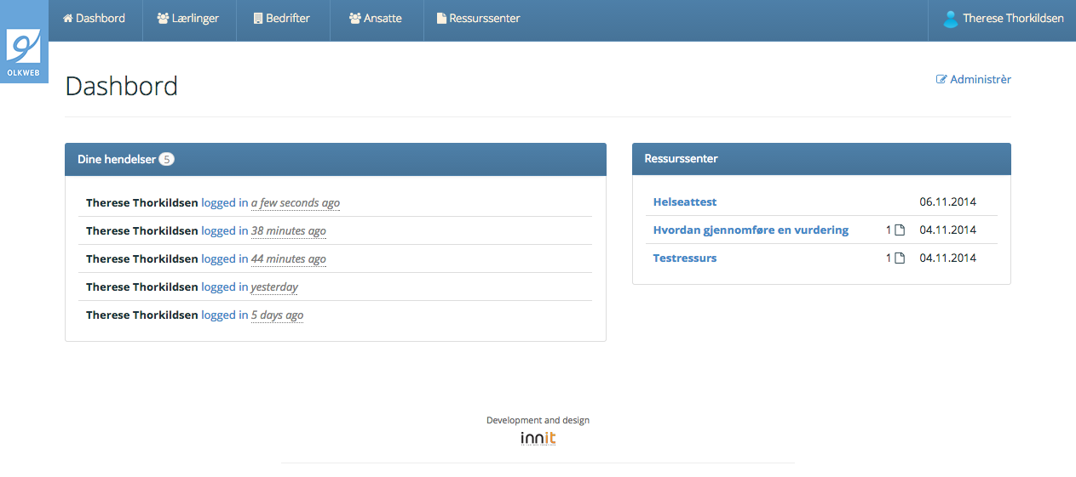
Task: Click the innit logo in the footer
Action: click(538, 439)
